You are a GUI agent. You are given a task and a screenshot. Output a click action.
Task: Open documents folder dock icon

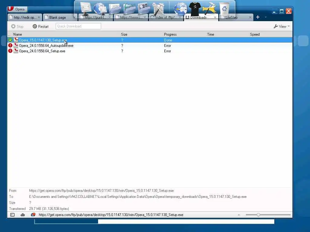(x=115, y=9)
